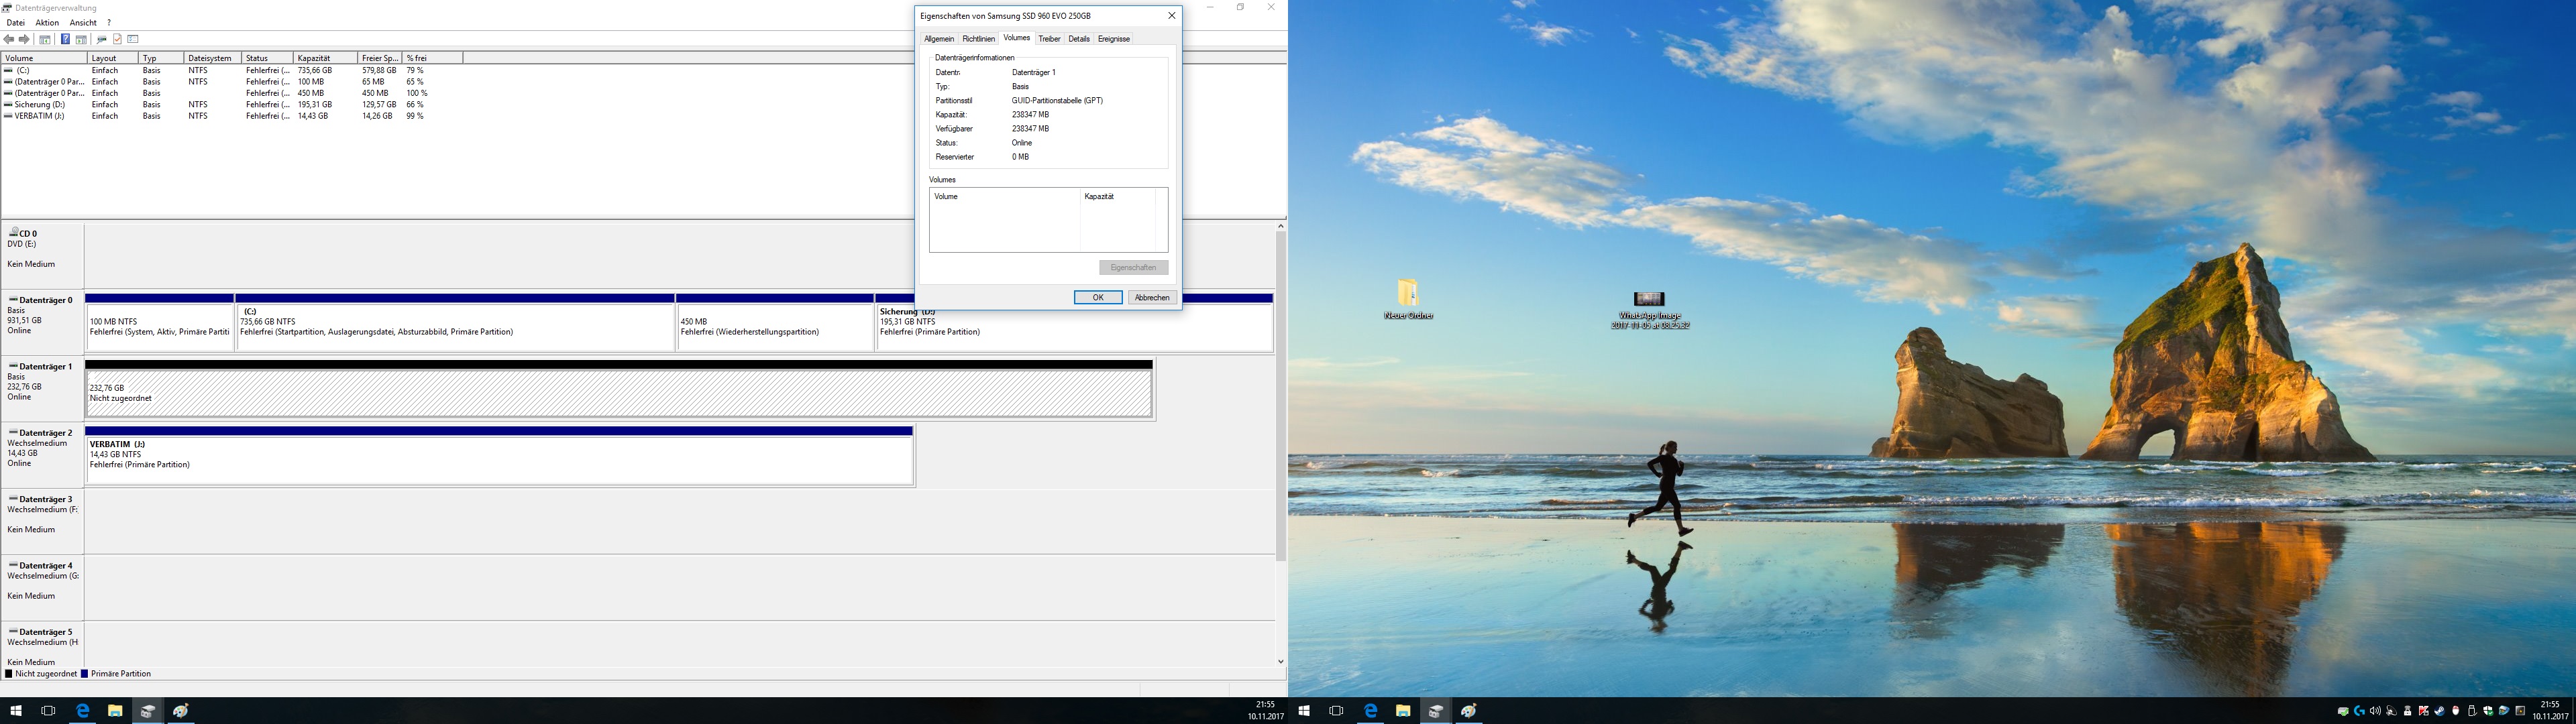Click the console tree show/hide toolbar icon
The height and width of the screenshot is (724, 2576).
tap(45, 39)
